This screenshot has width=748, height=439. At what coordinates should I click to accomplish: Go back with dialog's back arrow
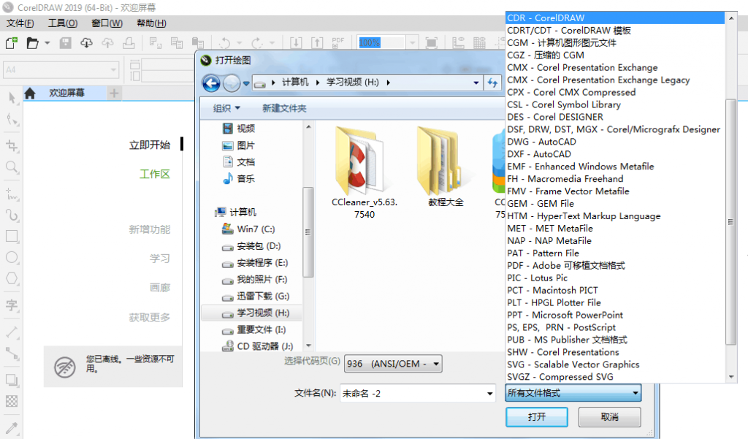coord(211,83)
